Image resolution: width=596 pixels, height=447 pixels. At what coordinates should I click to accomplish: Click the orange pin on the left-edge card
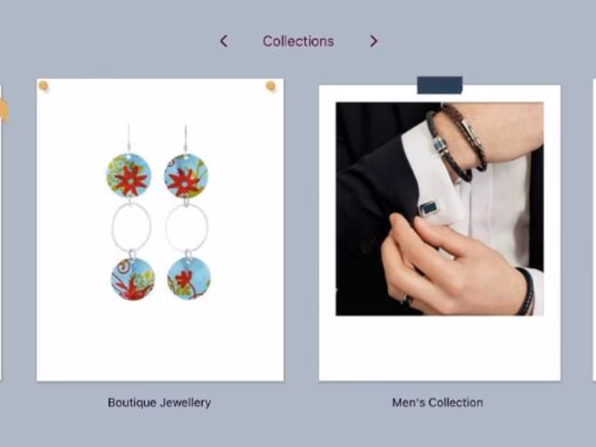click(3, 109)
